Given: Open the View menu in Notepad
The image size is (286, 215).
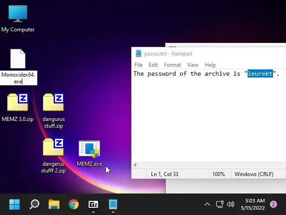Looking at the screenshot, I should click(193, 65).
